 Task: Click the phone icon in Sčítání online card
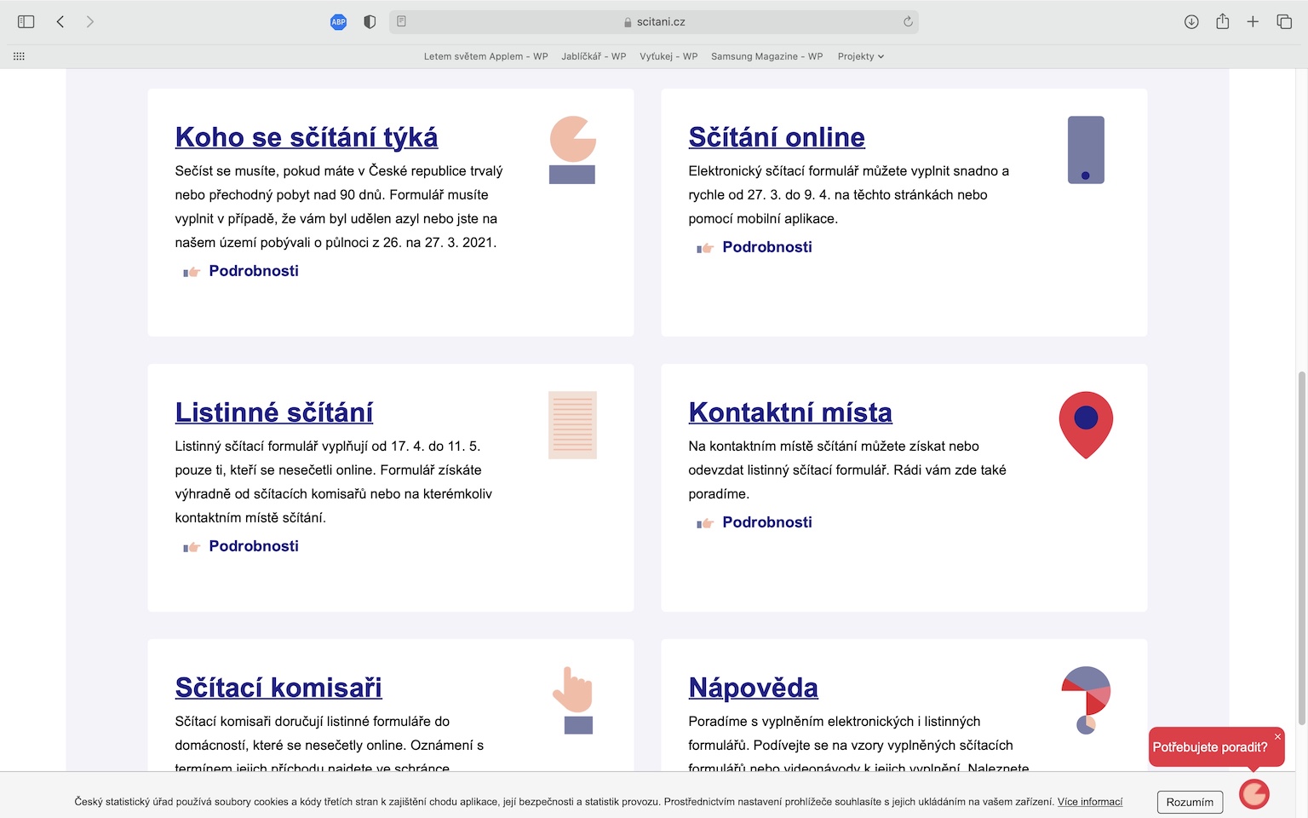(x=1086, y=150)
